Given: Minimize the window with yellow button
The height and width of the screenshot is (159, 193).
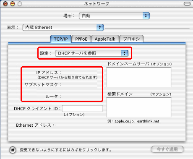Looking at the screenshot, I should click(x=13, y=4).
